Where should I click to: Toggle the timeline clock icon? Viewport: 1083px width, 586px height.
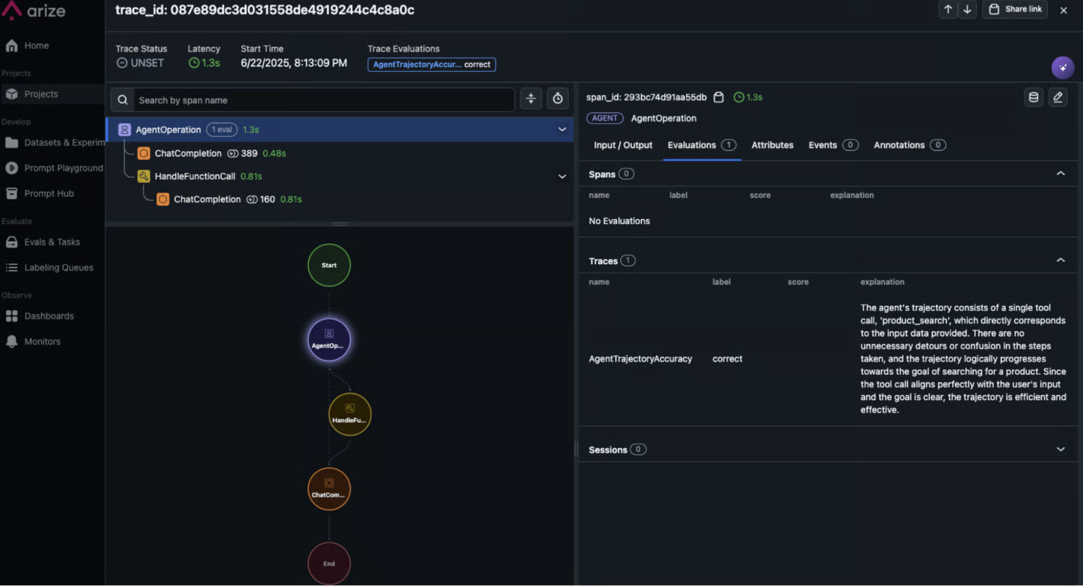pos(557,99)
